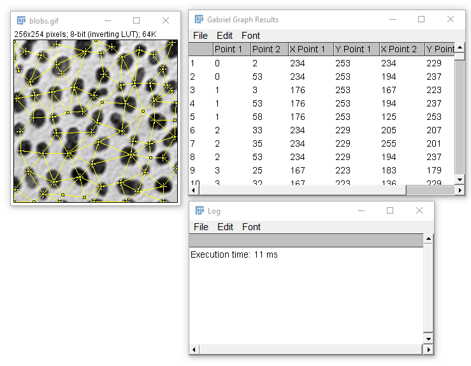This screenshot has width=471, height=366.
Task: Click the results table scroll-down arrow
Action: (460, 180)
